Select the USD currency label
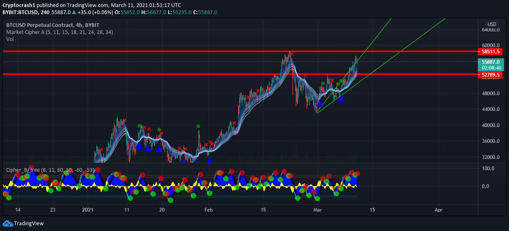The width and height of the screenshot is (509, 231). (x=492, y=24)
